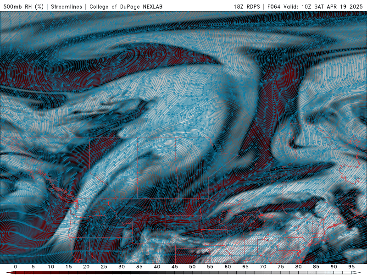This screenshot has width=367, height=275.
Task: Click the '5' tick label on the colorbar
Action: [x=33, y=267]
